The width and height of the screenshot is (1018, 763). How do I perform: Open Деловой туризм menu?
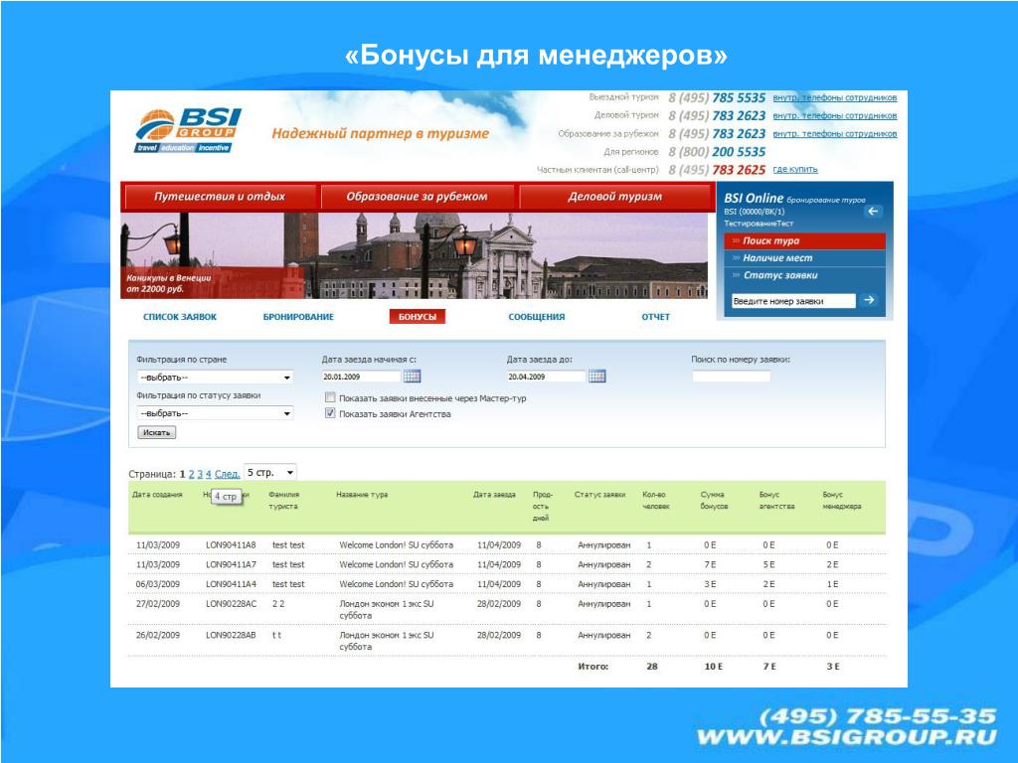(x=614, y=197)
